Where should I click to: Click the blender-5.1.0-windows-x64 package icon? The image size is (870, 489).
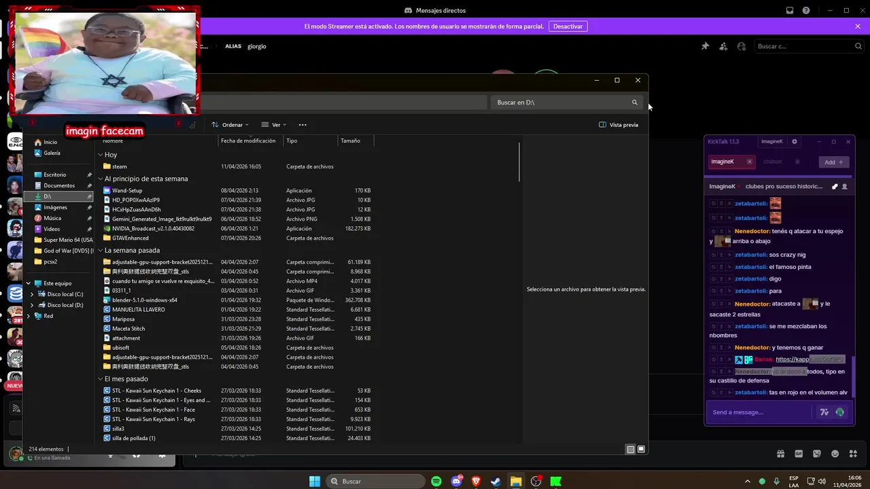tap(107, 300)
